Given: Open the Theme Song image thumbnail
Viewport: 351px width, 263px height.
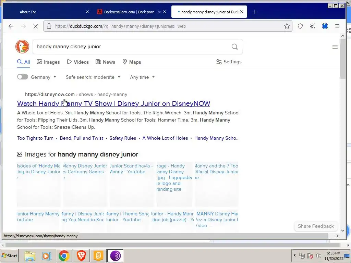Looking at the screenshot, I should pos(128,222).
